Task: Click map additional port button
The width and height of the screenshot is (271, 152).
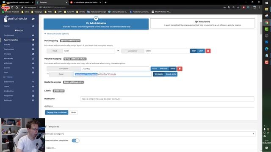Action: tap(70, 41)
